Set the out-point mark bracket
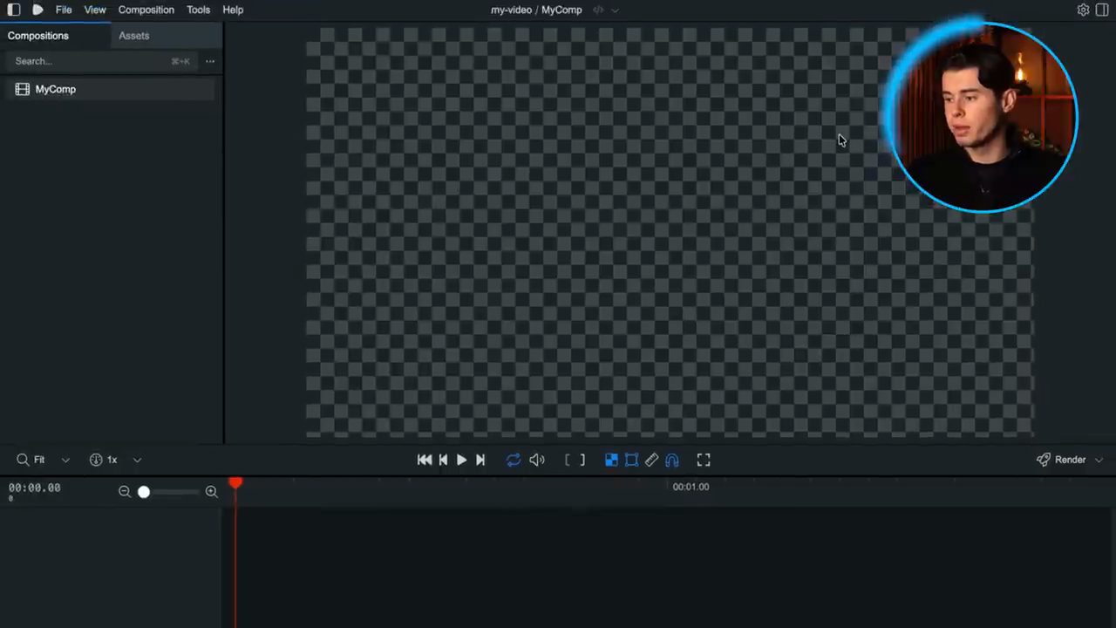 [x=582, y=460]
